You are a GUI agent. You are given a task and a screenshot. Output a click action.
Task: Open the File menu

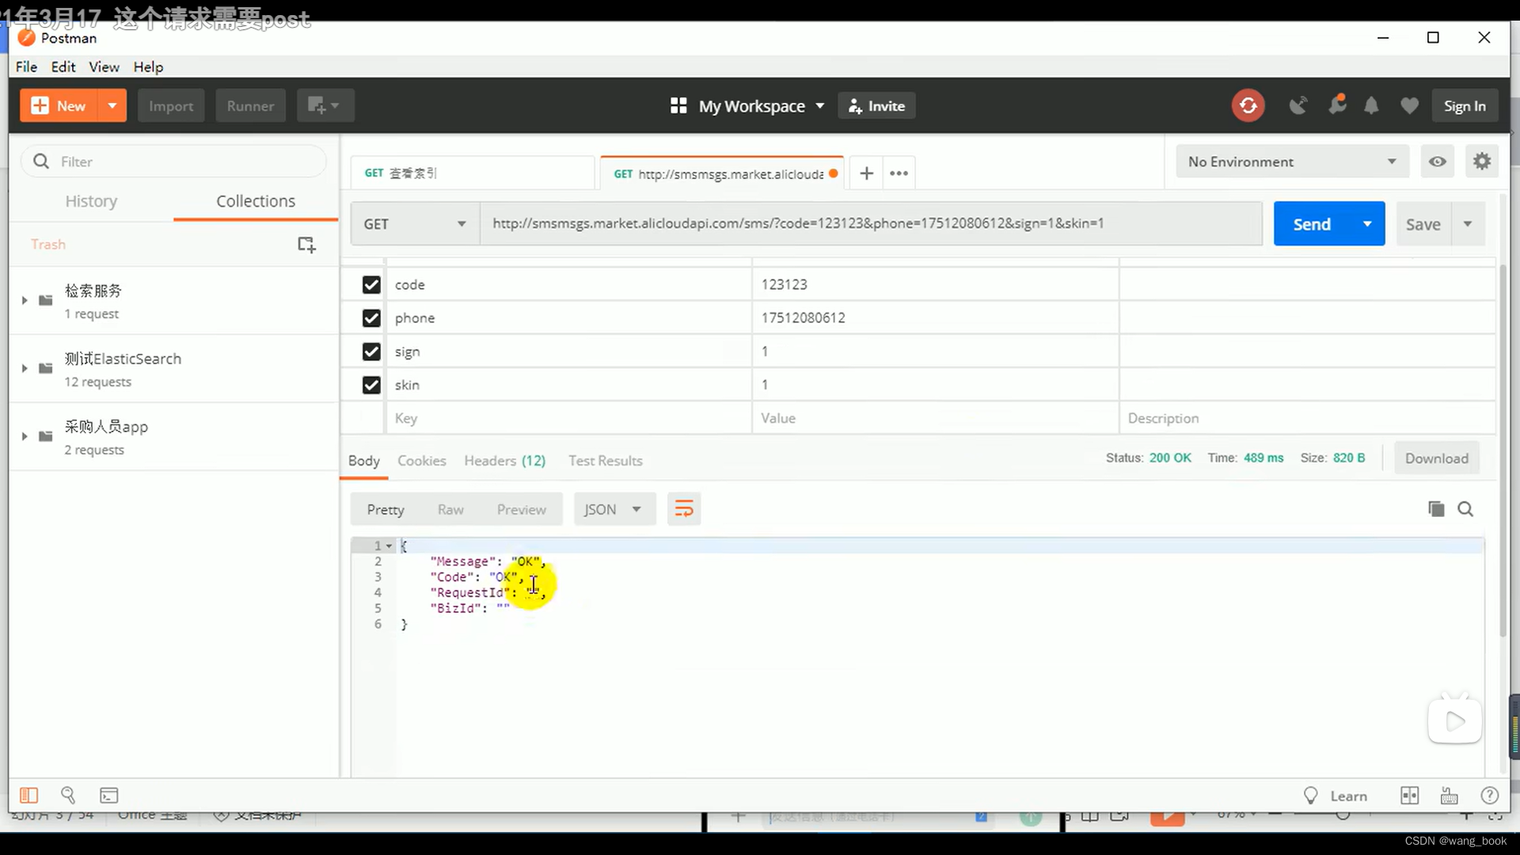tap(26, 66)
